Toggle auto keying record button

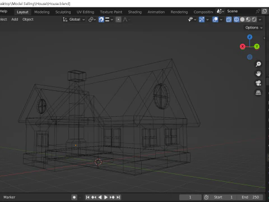(x=74, y=197)
